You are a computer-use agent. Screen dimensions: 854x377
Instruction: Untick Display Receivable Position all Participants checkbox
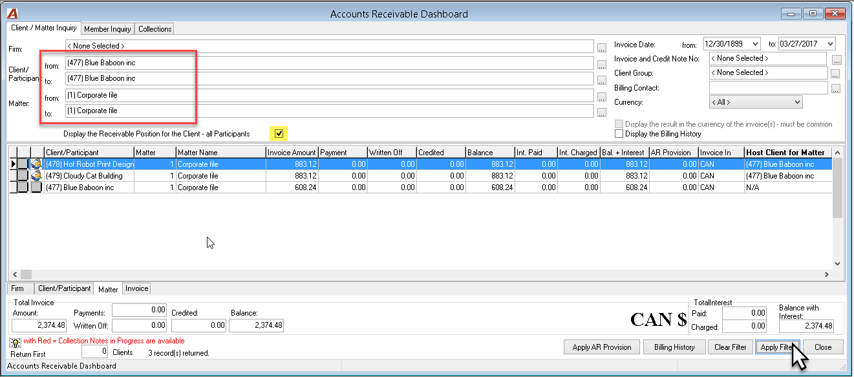point(279,134)
